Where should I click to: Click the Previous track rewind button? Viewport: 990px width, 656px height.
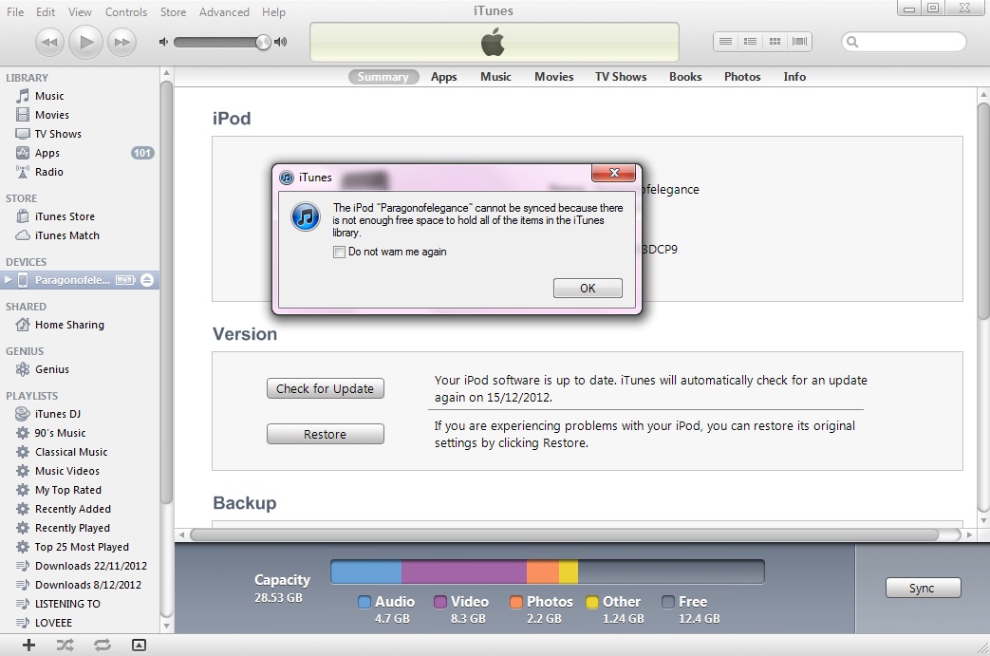click(x=49, y=43)
